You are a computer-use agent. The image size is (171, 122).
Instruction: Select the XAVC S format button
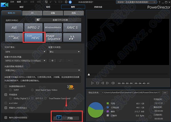pyautogui.click(x=72, y=27)
